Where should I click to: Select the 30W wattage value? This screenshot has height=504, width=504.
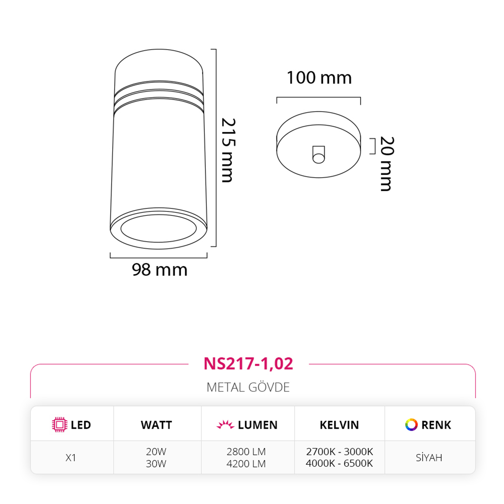coord(156,464)
